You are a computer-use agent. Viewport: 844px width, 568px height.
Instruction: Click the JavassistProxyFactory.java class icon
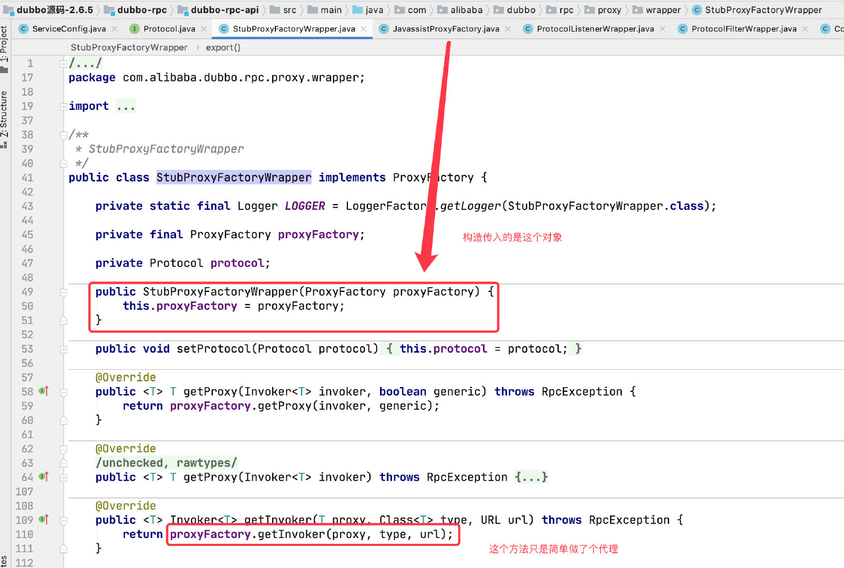point(384,29)
